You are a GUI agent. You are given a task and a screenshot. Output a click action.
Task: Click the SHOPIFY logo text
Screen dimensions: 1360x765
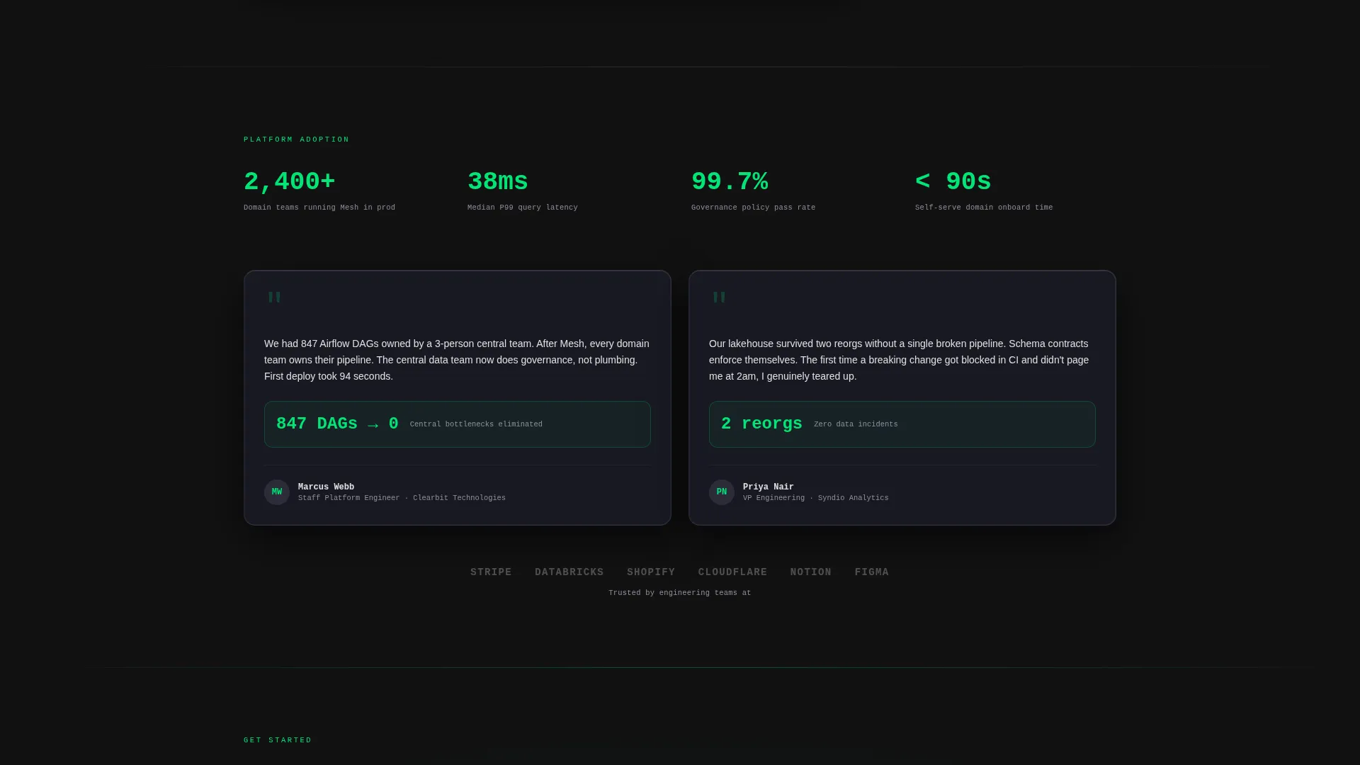point(651,572)
